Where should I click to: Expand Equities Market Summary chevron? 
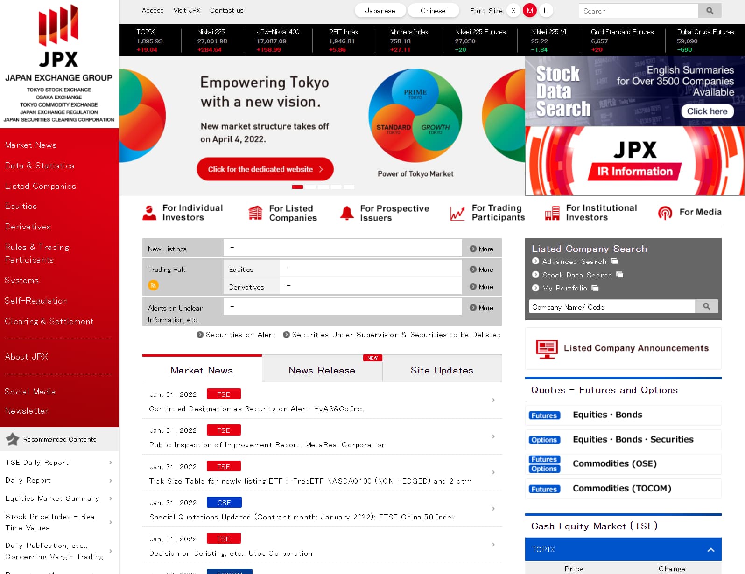pos(111,498)
